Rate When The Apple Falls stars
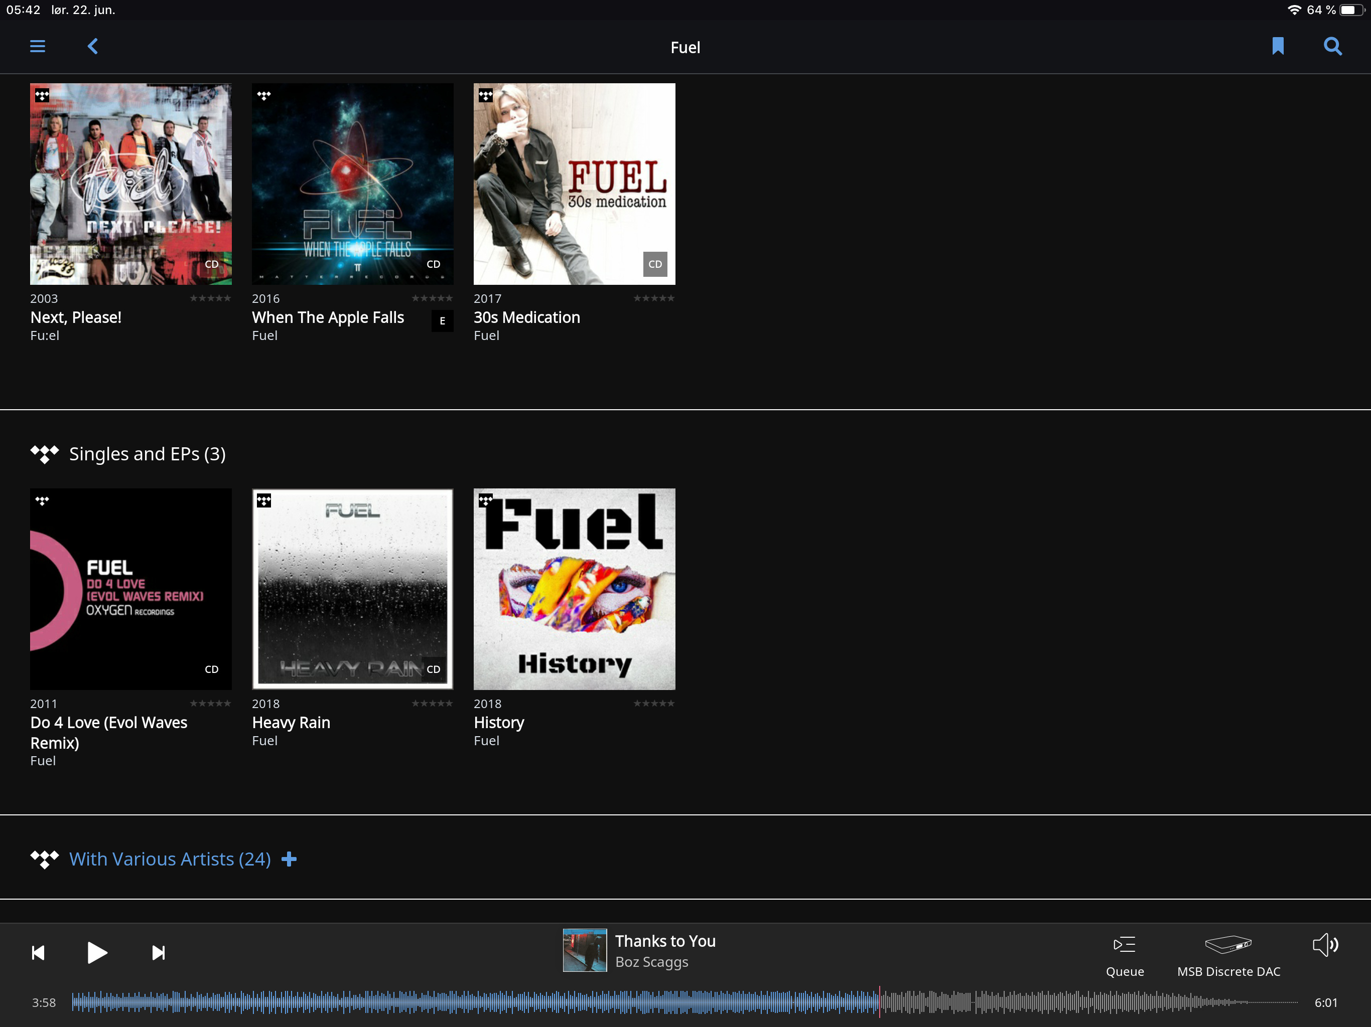Image resolution: width=1371 pixels, height=1027 pixels. click(432, 298)
